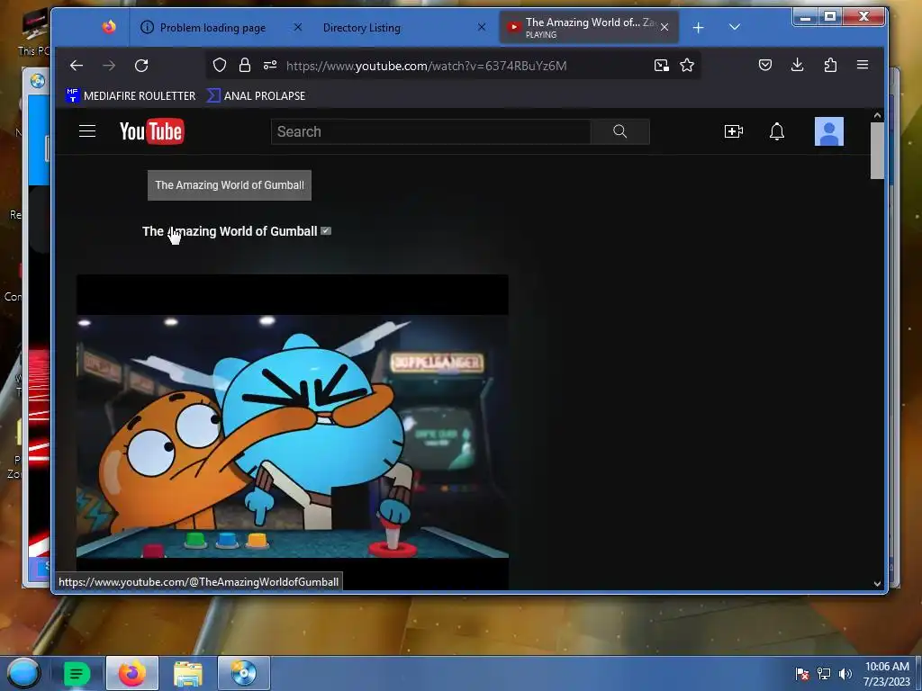Open the tracking protection shield icon

click(x=220, y=65)
